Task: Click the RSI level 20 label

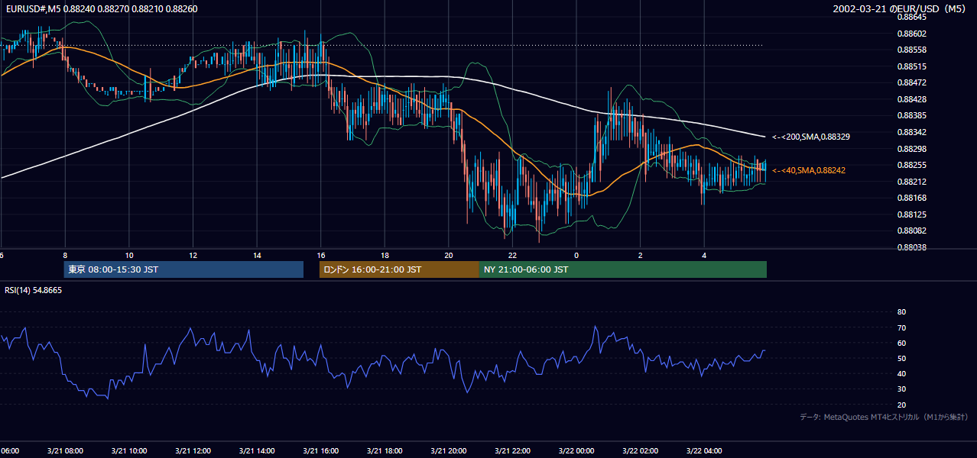Action: point(901,405)
